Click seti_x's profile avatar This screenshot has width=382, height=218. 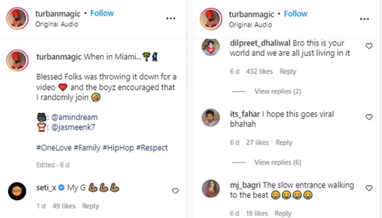coord(17,191)
